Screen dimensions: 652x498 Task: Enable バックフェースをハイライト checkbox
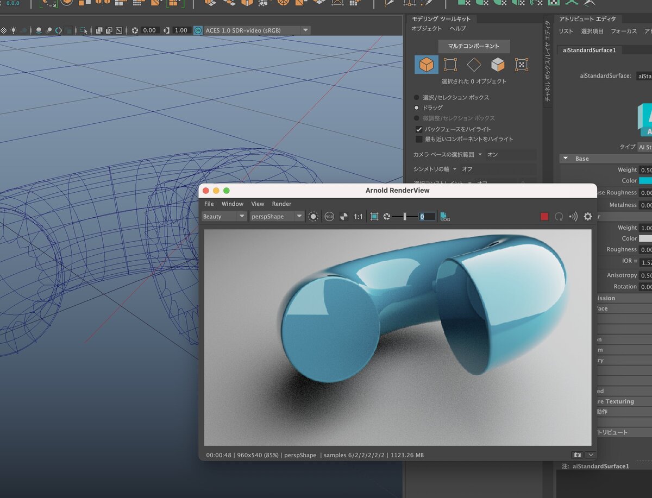pyautogui.click(x=419, y=129)
